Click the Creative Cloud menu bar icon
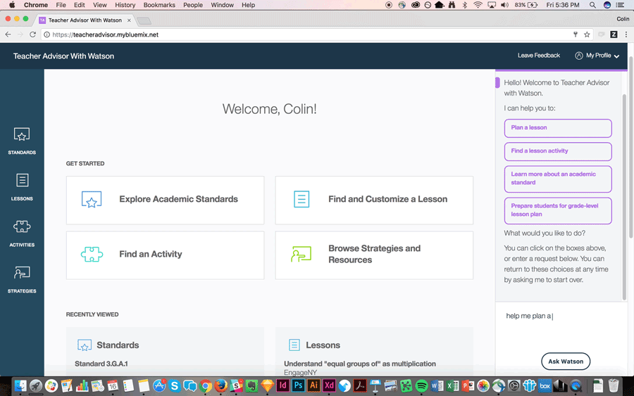 pyautogui.click(x=415, y=5)
